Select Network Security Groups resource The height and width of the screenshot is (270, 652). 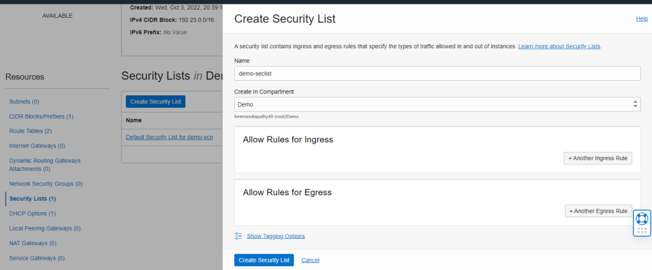[x=46, y=184]
